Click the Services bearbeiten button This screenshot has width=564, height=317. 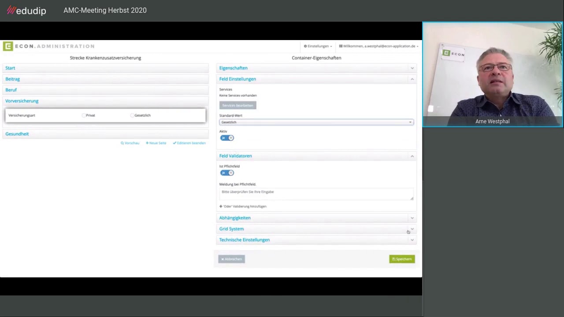tap(237, 105)
